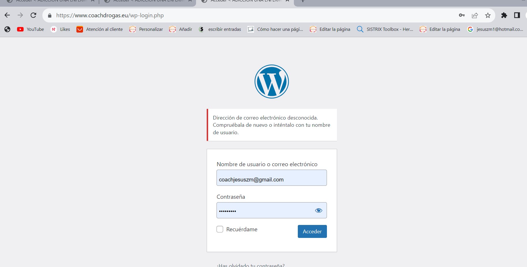This screenshot has width=527, height=267.
Task: Focus the username or email input field
Action: coord(272,178)
